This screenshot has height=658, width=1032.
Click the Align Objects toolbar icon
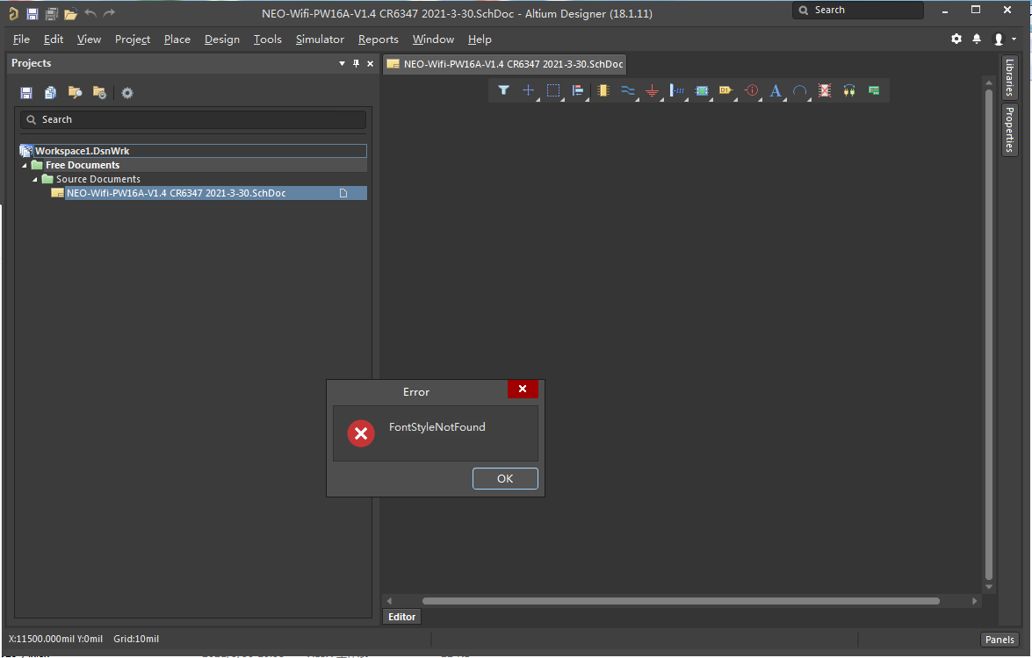(x=578, y=90)
